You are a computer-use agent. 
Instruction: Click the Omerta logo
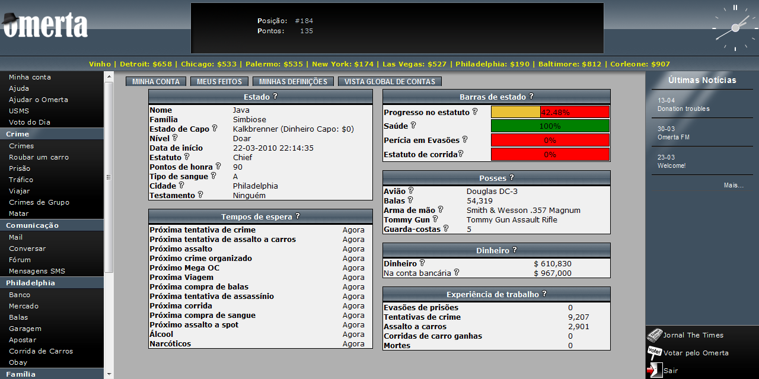44,25
